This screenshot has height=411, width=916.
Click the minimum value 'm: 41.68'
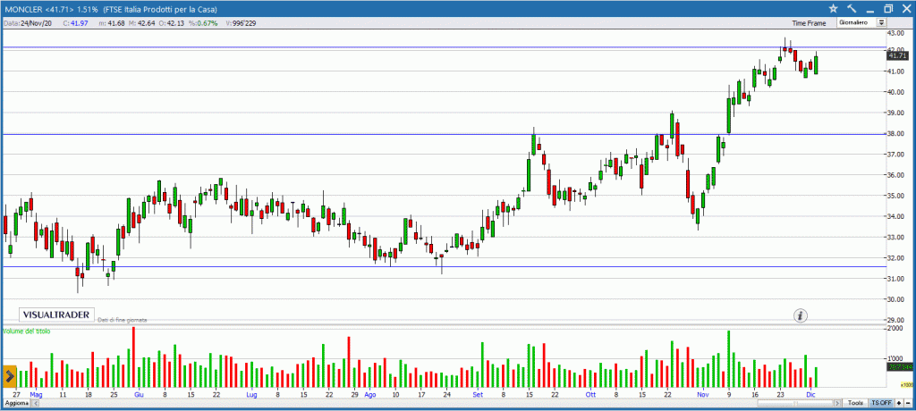coord(111,23)
